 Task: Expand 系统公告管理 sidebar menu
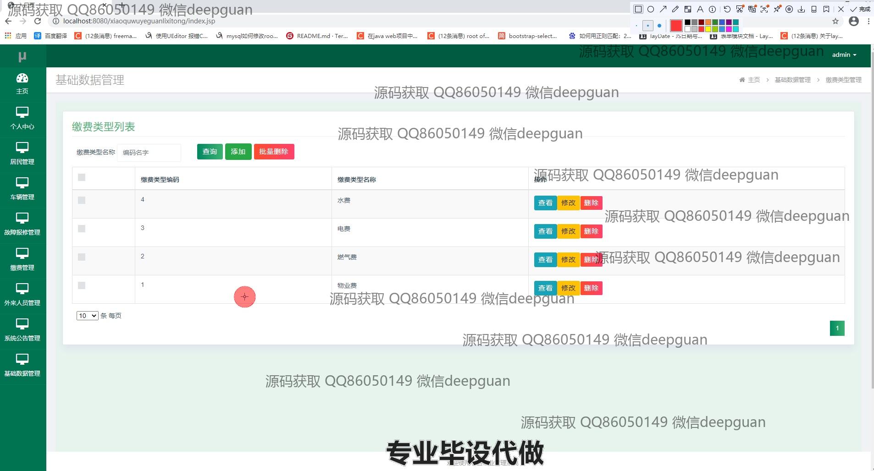pos(22,331)
